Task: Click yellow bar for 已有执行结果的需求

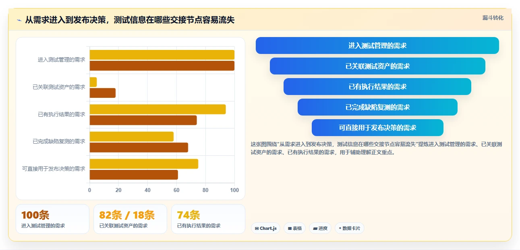Action: [157, 109]
